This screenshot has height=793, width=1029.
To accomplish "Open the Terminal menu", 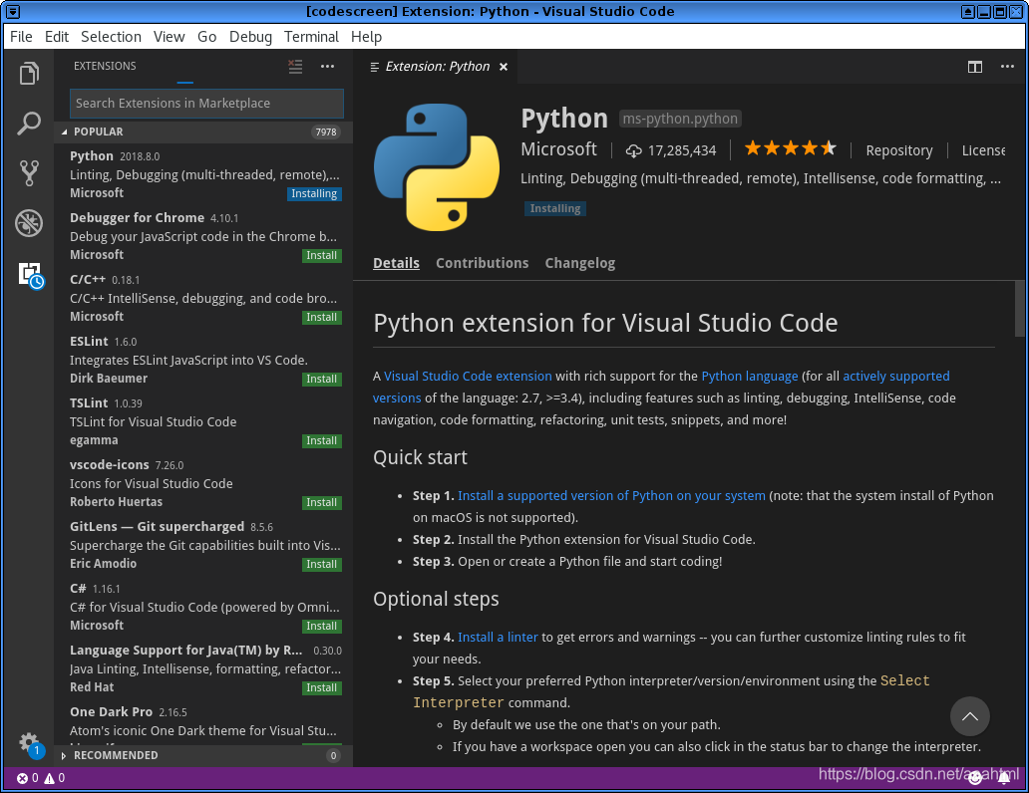I will (311, 37).
